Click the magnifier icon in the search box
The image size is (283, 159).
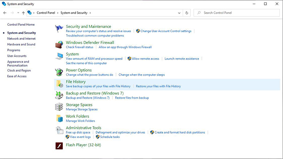point(199,13)
